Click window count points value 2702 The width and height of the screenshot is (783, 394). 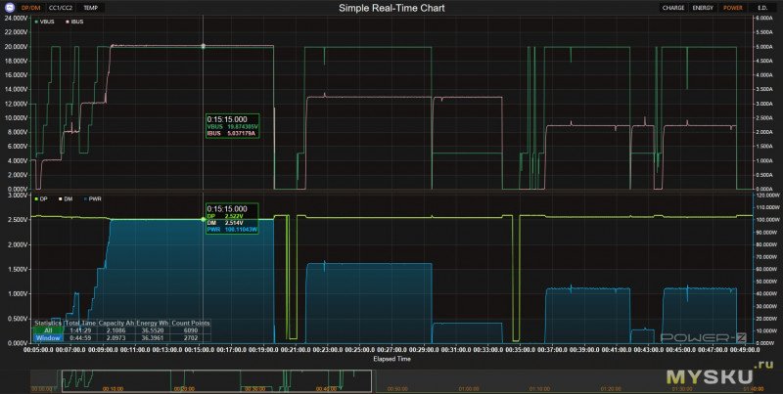pyautogui.click(x=191, y=338)
